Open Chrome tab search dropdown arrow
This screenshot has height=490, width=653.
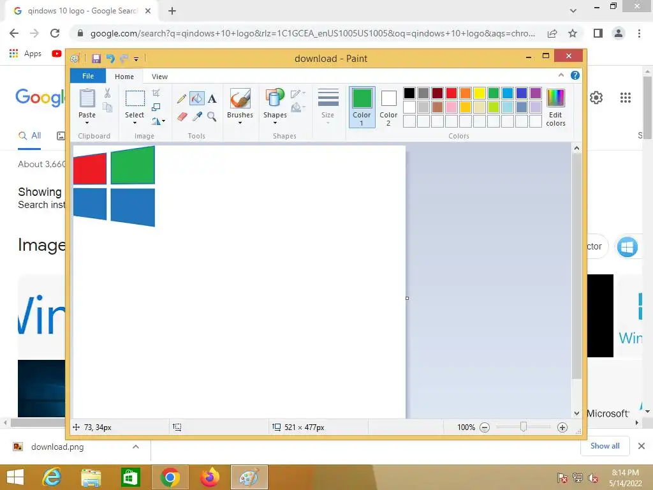point(573,11)
